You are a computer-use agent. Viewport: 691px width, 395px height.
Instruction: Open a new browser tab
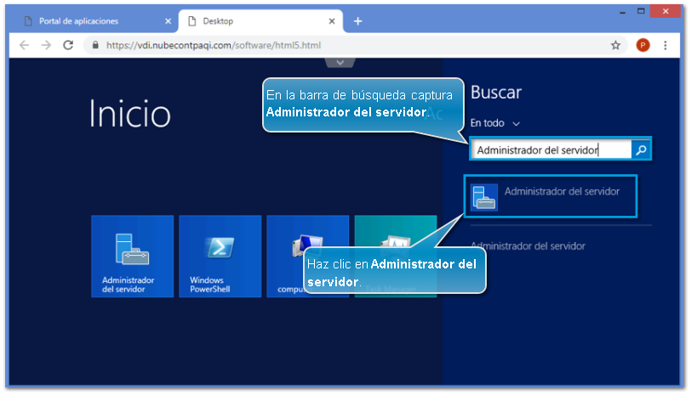pyautogui.click(x=357, y=21)
